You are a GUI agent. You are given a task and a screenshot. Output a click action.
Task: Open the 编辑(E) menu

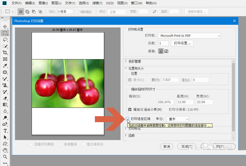[30, 3]
